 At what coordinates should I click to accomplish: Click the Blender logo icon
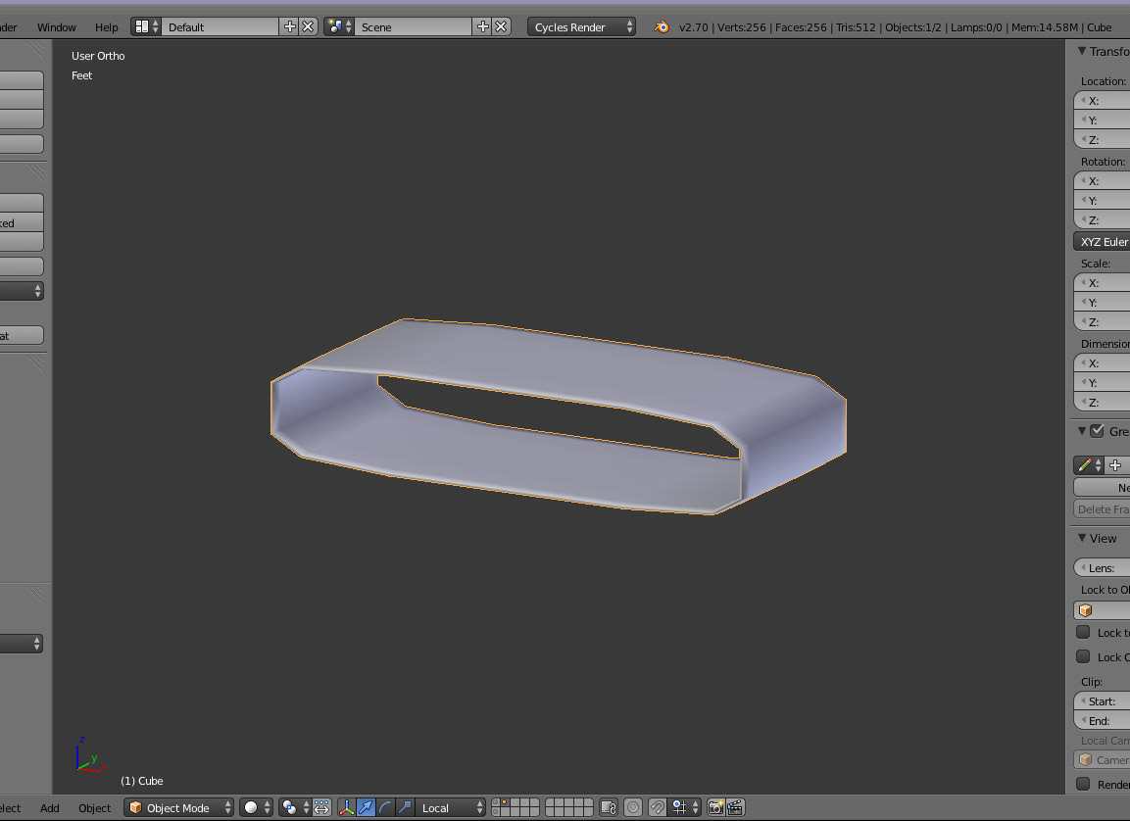661,26
